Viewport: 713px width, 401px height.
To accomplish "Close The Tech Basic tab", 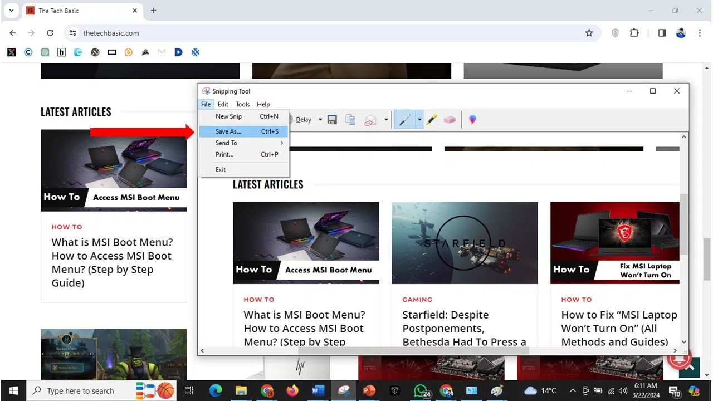I will pos(135,11).
